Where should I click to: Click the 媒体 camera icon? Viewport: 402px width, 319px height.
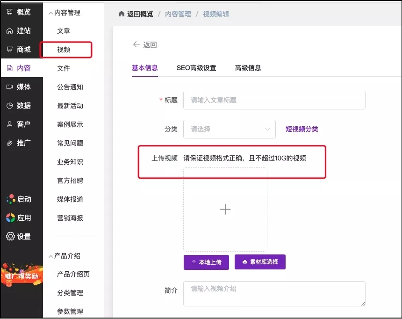pos(10,87)
